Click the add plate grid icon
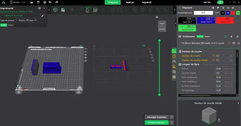Screen dimensions: 241x126 point(63,10)
